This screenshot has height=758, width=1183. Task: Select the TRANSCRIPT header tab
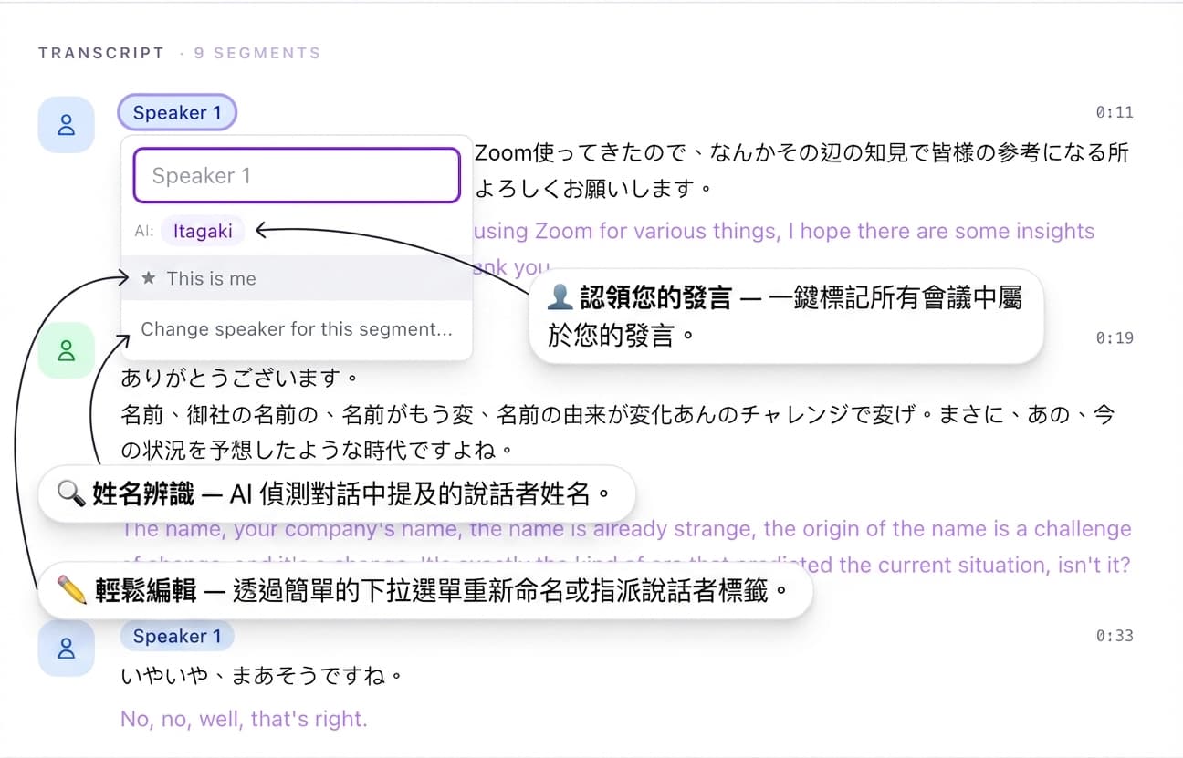coord(101,53)
